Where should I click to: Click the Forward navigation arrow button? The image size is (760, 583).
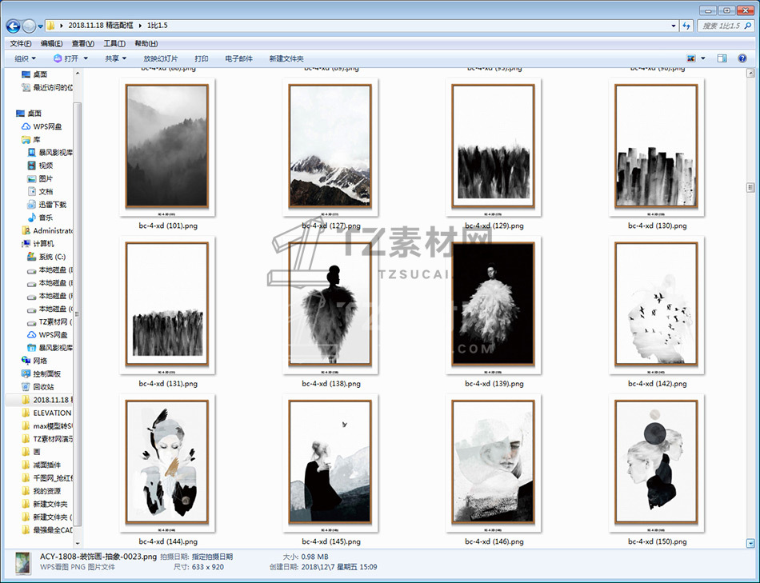pos(30,26)
